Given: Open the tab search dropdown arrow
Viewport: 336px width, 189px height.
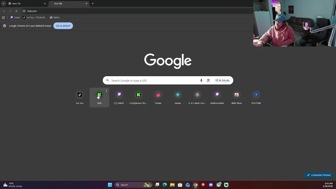Looking at the screenshot, I should point(3,4).
